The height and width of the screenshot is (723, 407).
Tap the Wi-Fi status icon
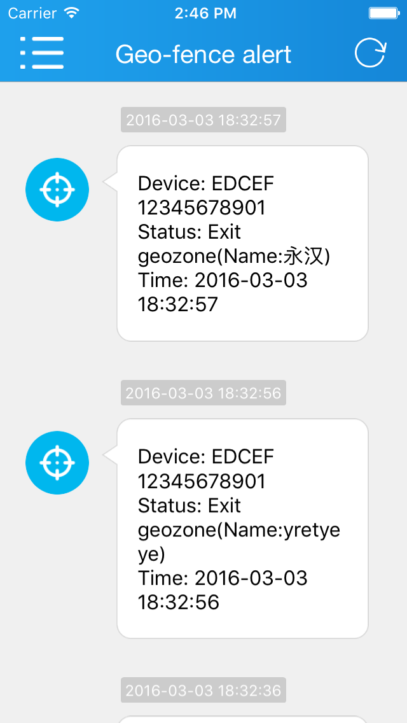[x=72, y=13]
